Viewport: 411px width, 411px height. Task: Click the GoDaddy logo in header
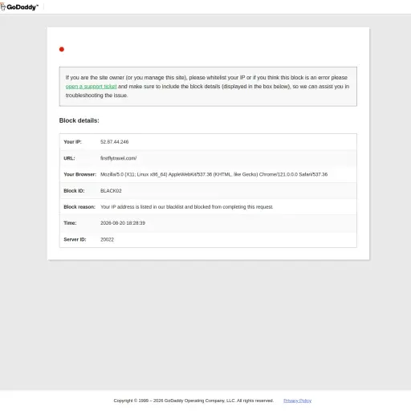[x=19, y=7]
